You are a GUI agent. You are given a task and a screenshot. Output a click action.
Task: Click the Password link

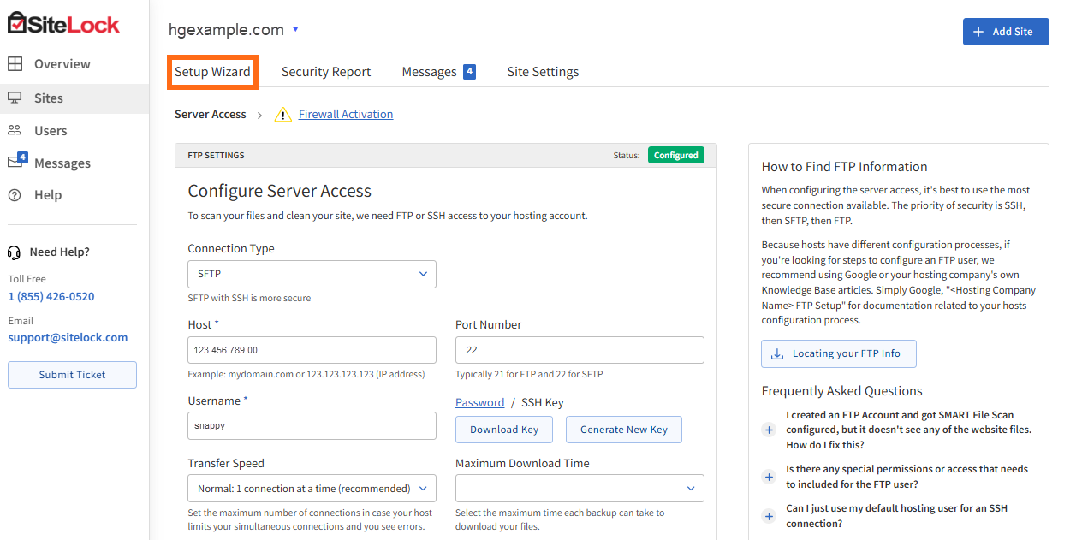click(479, 402)
